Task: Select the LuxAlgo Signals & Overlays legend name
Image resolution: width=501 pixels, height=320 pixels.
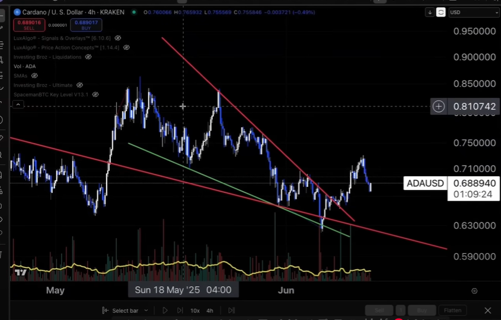Action: (62, 38)
